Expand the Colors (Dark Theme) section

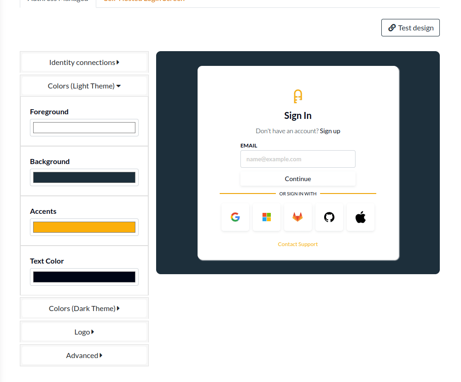click(x=84, y=308)
